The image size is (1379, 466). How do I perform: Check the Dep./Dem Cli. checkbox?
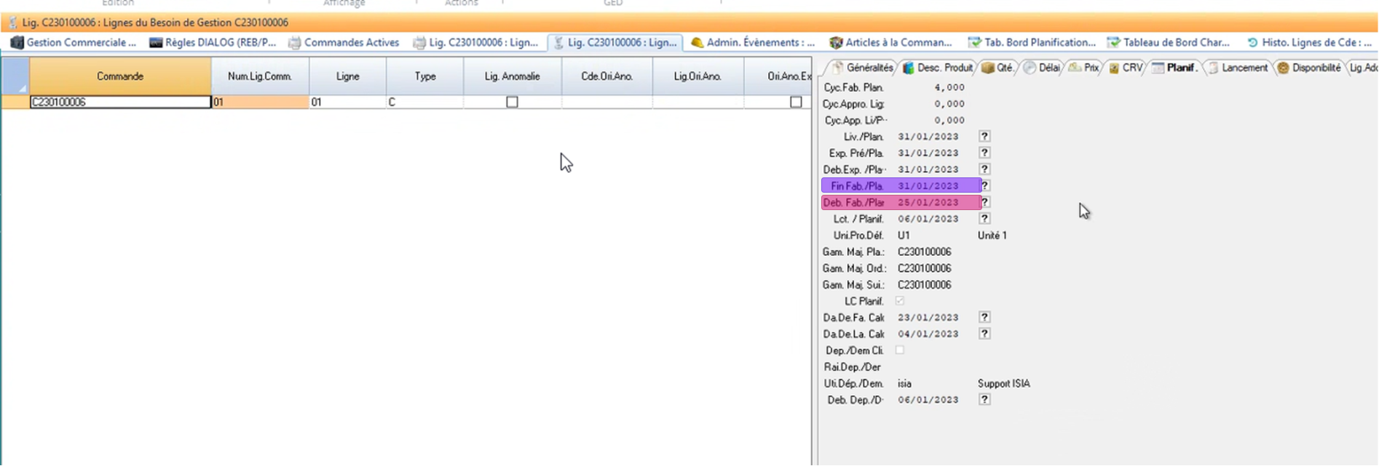(x=900, y=350)
